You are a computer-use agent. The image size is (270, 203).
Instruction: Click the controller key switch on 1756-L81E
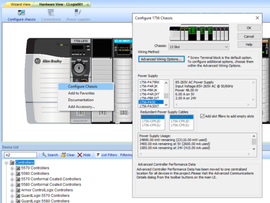(79, 68)
